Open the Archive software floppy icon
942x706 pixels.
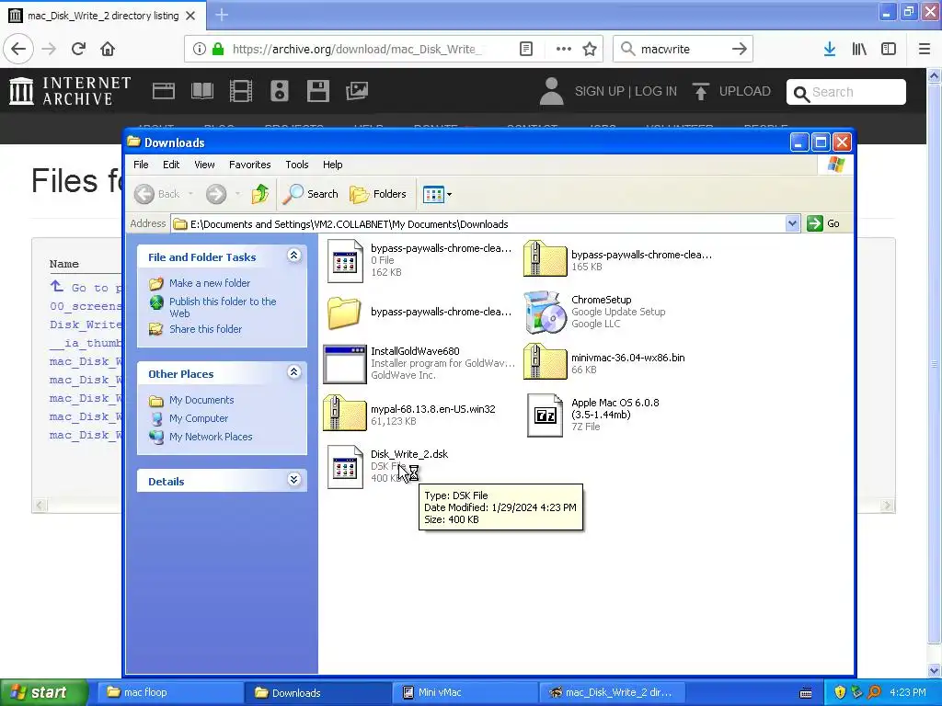(x=317, y=91)
